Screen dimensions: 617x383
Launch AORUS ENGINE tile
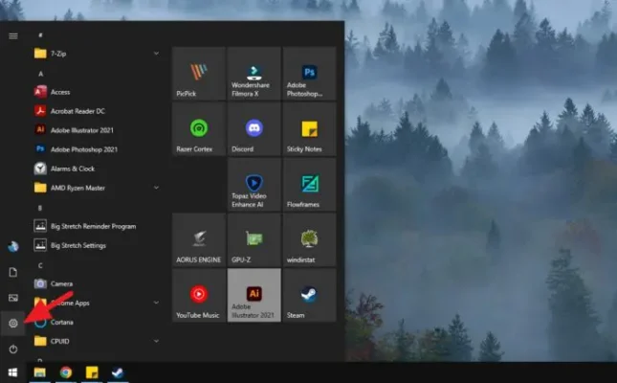pyautogui.click(x=199, y=240)
